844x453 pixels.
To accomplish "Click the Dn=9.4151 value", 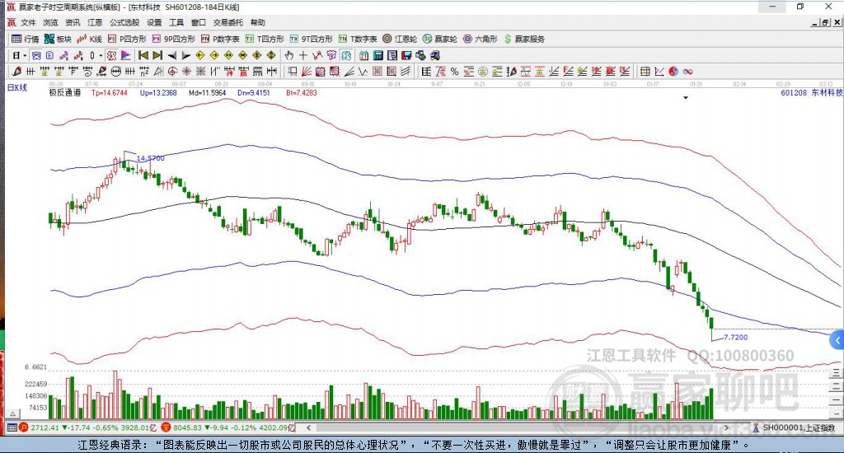I will 254,92.
